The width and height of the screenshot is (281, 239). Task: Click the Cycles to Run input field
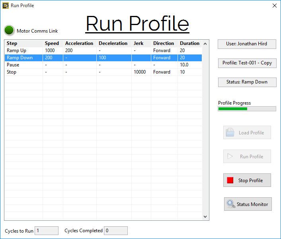point(47,231)
